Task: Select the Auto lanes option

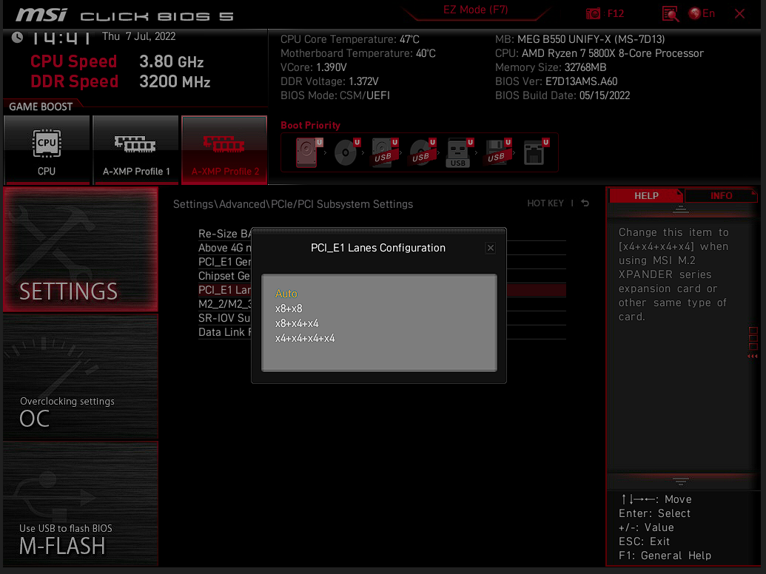Action: pyautogui.click(x=286, y=294)
